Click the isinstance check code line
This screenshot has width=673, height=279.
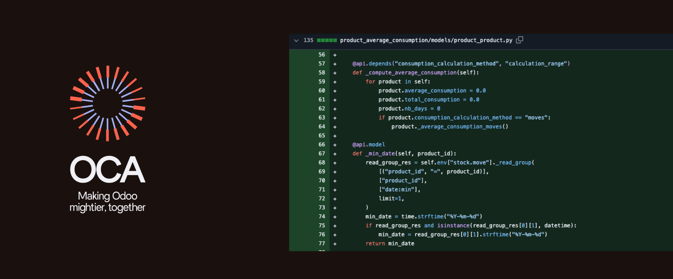[x=471, y=225]
